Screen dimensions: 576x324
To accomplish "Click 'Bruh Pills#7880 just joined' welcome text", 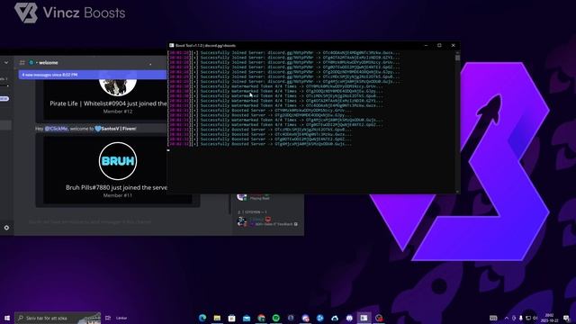I will pos(116,187).
